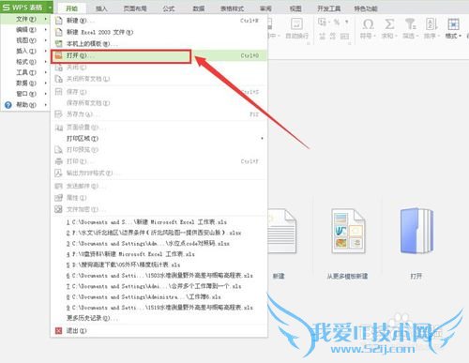Click the 求和 Sigma sum icon

point(389,23)
